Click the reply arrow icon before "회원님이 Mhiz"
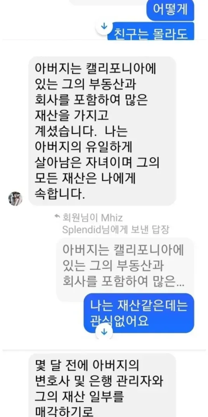Screen dimensions: 208x417 (x=57, y=217)
